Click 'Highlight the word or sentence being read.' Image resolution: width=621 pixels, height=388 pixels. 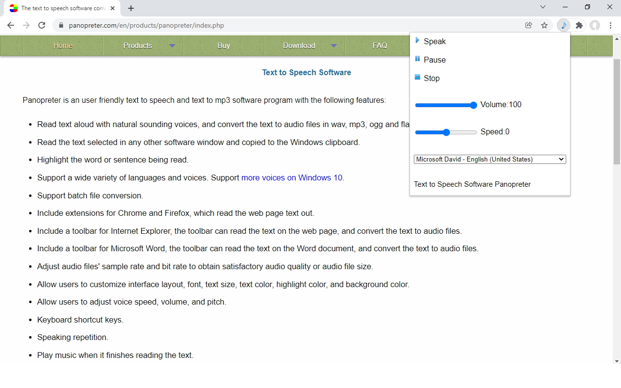113,160
